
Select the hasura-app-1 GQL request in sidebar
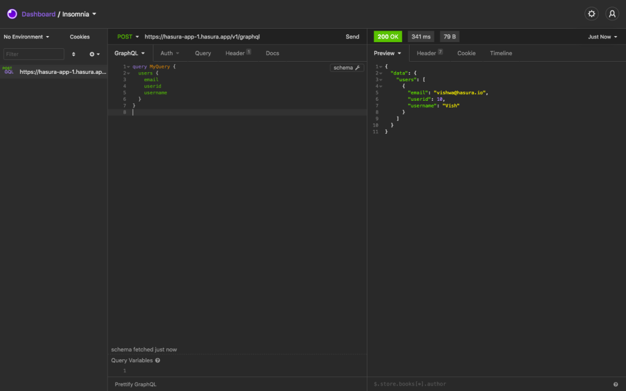tap(54, 72)
